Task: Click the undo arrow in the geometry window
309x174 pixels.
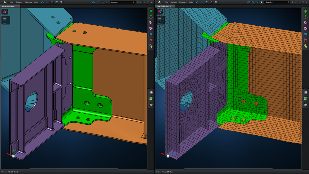Action: point(43,2)
